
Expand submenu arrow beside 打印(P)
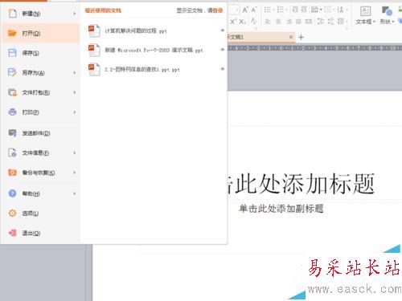(74, 112)
